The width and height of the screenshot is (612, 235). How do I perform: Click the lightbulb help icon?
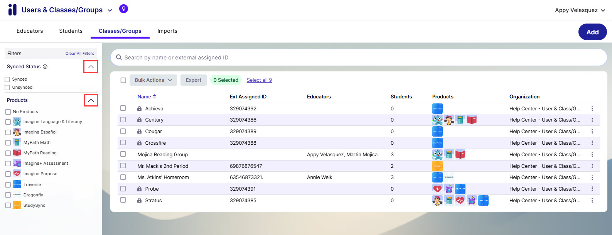(x=123, y=9)
